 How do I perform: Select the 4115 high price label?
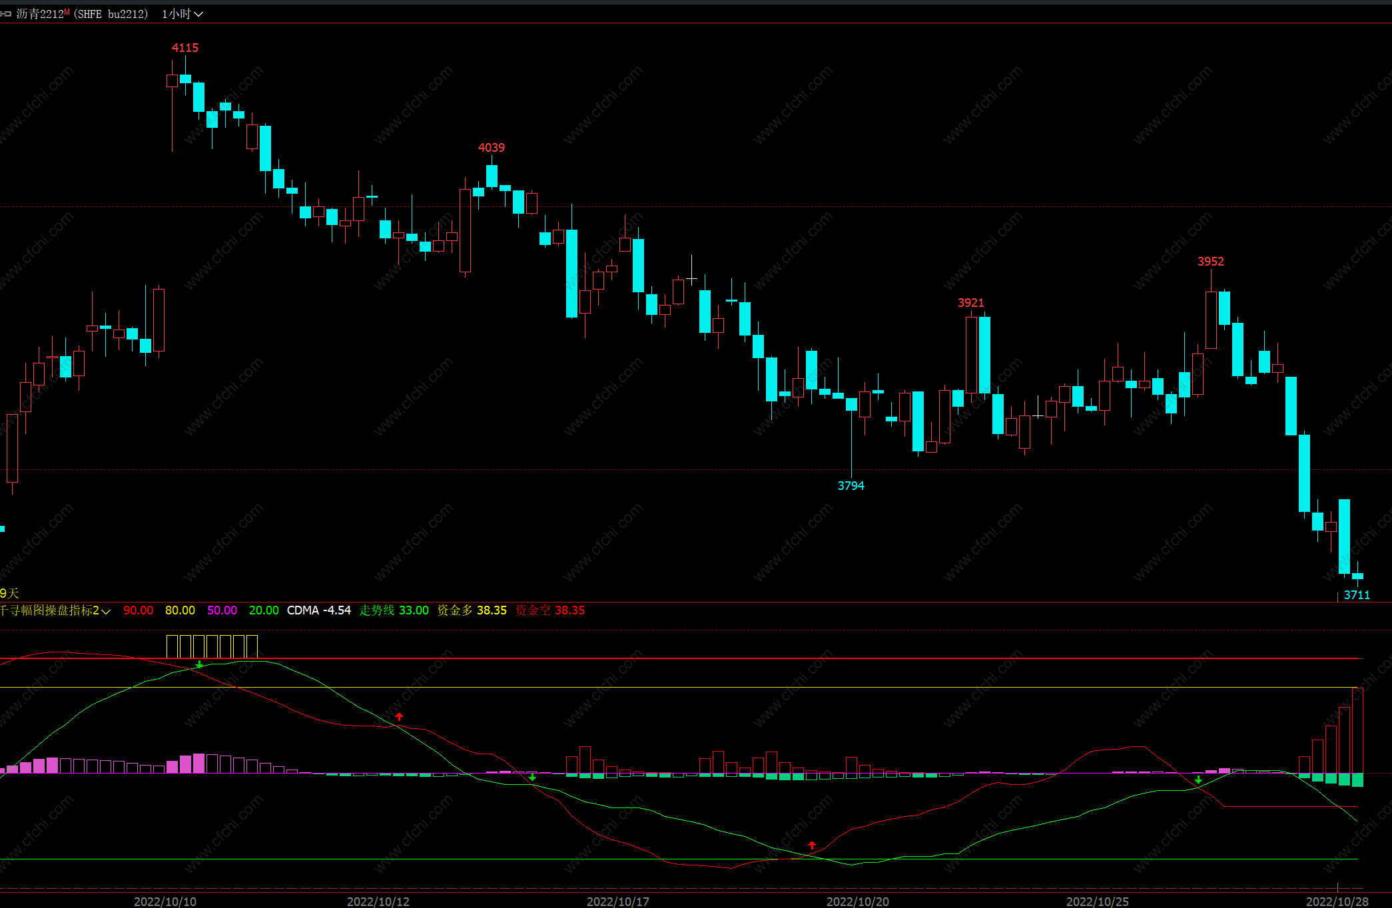pos(185,48)
